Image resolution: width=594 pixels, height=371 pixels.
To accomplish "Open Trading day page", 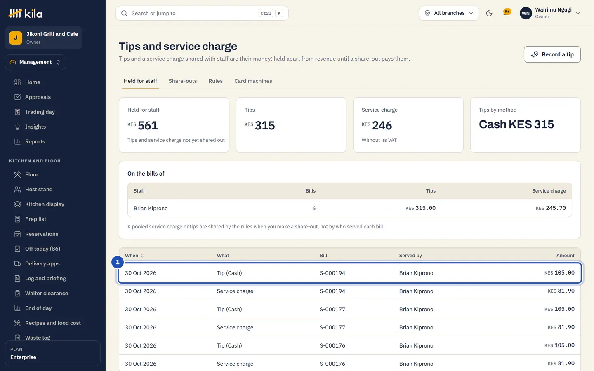I will tap(40, 112).
